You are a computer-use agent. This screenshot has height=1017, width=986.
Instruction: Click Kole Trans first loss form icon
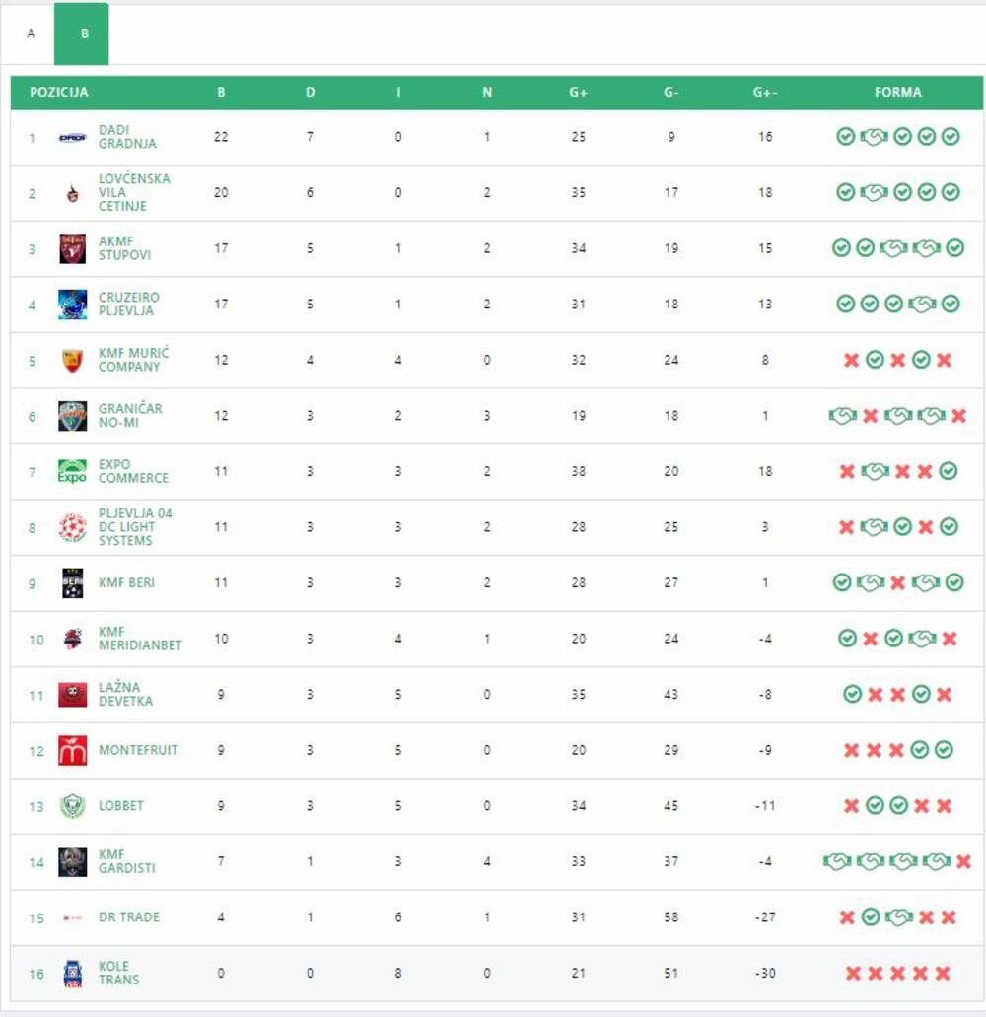[853, 974]
